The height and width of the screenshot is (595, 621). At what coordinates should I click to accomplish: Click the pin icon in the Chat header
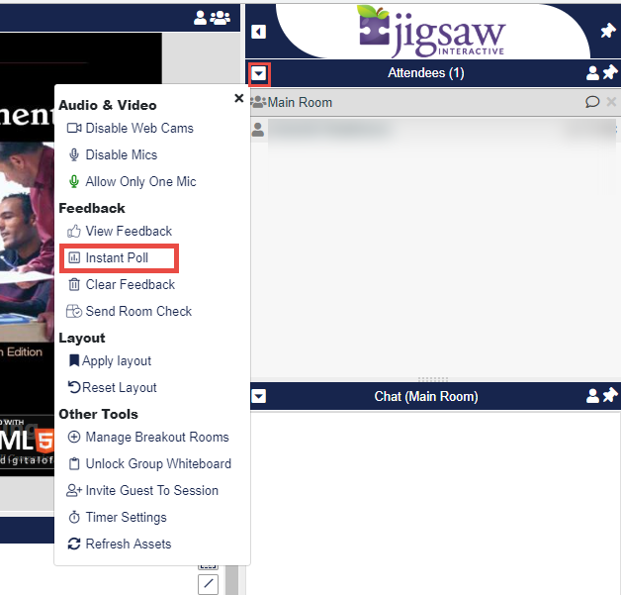609,396
